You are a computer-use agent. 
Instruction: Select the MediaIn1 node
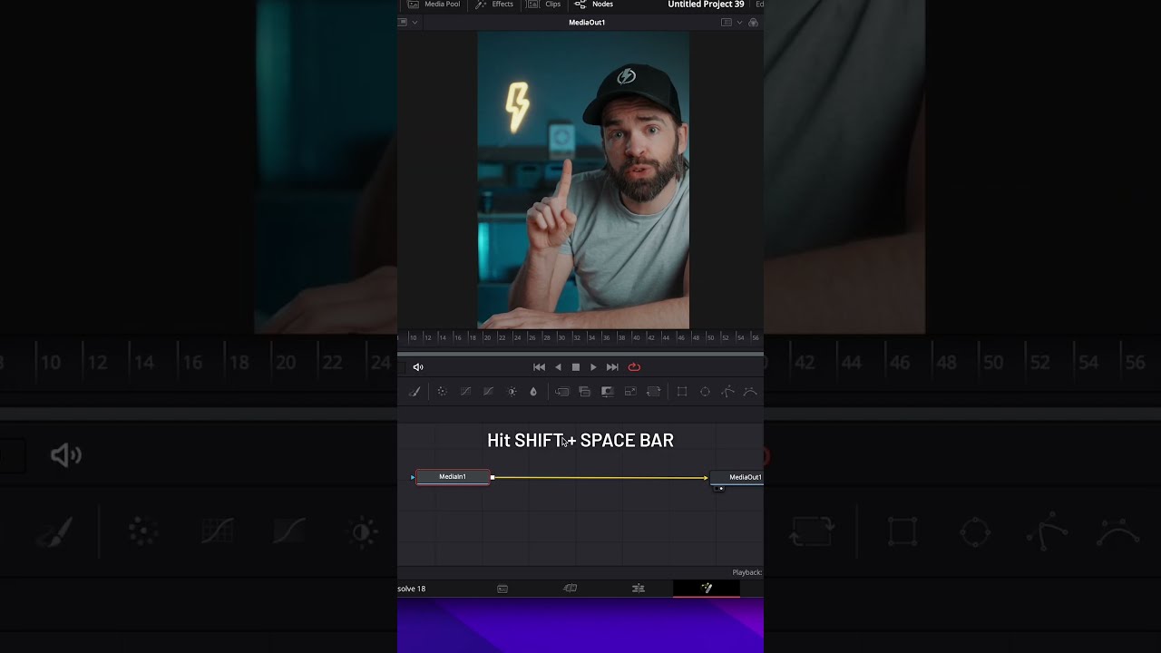point(453,477)
